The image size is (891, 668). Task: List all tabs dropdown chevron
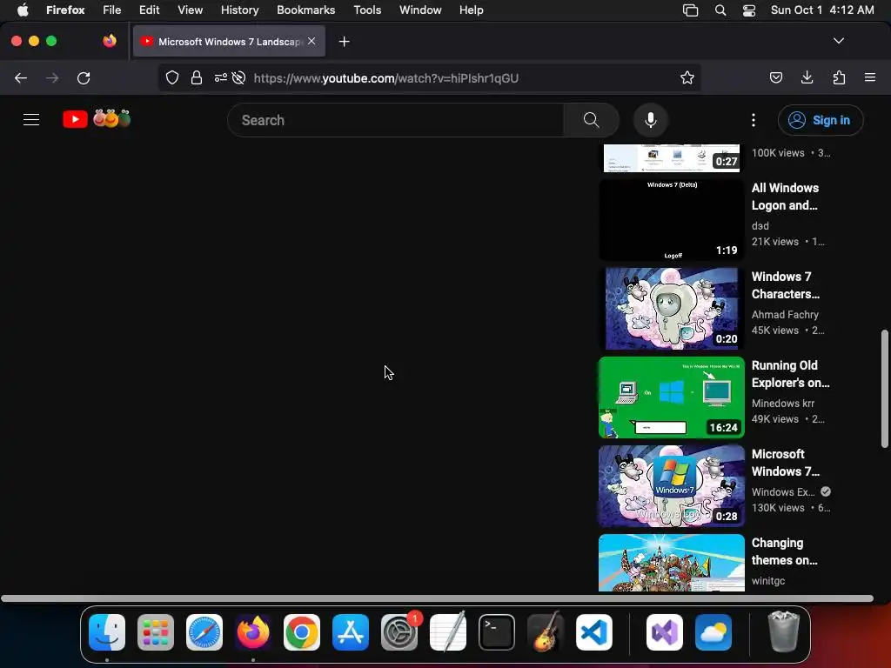[838, 41]
